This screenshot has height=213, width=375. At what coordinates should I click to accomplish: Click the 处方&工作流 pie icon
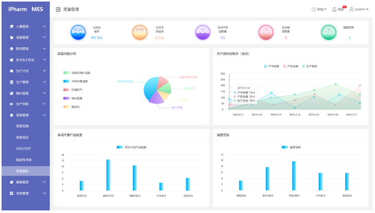coord(11,60)
